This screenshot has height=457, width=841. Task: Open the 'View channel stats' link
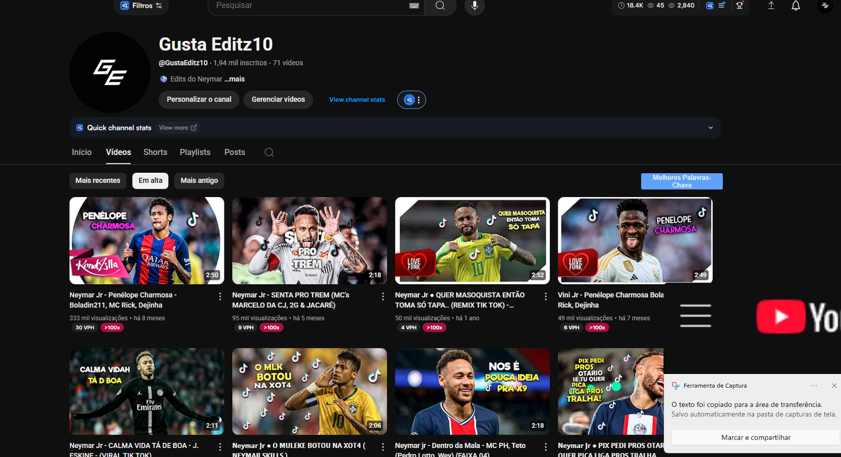(357, 100)
